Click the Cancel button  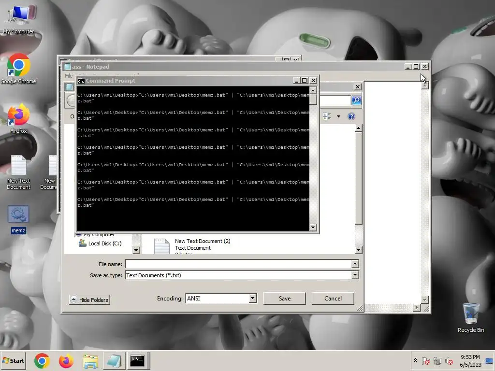point(333,299)
